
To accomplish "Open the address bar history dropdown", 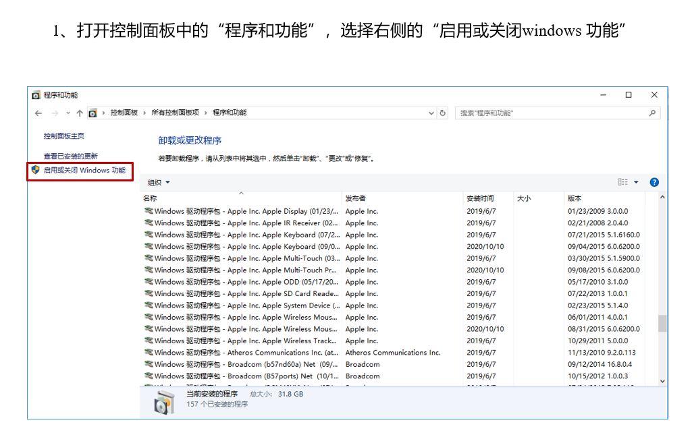I will (x=432, y=113).
